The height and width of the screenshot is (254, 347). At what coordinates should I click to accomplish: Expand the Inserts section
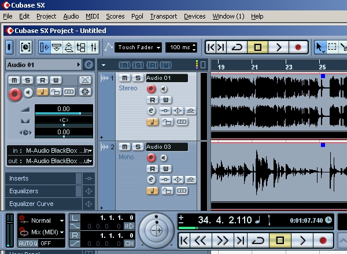tap(43, 178)
